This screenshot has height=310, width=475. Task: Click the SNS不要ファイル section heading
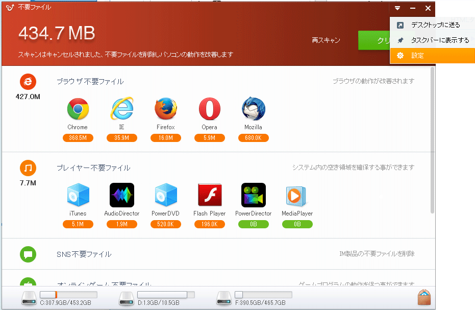pos(84,254)
